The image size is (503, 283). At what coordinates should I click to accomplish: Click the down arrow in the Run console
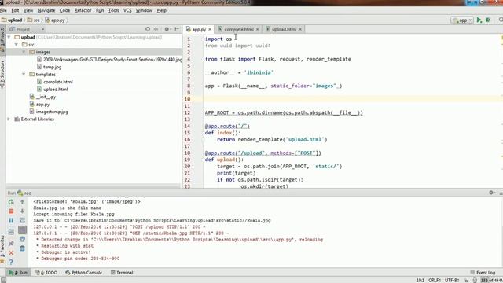[22, 211]
